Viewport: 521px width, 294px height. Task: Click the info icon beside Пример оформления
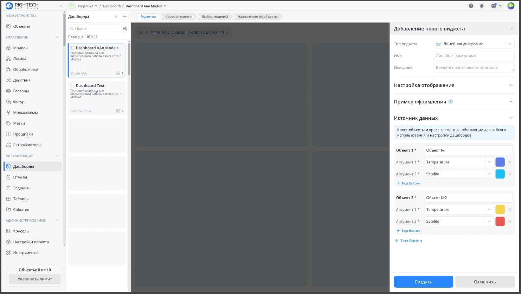pos(451,102)
